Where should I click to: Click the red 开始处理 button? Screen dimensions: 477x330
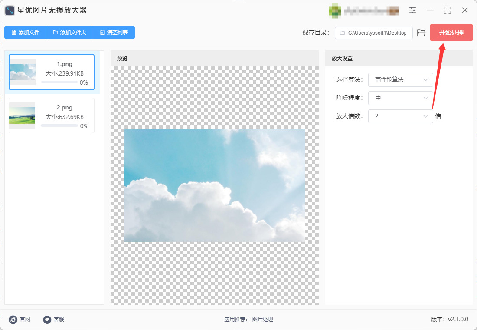pos(451,33)
